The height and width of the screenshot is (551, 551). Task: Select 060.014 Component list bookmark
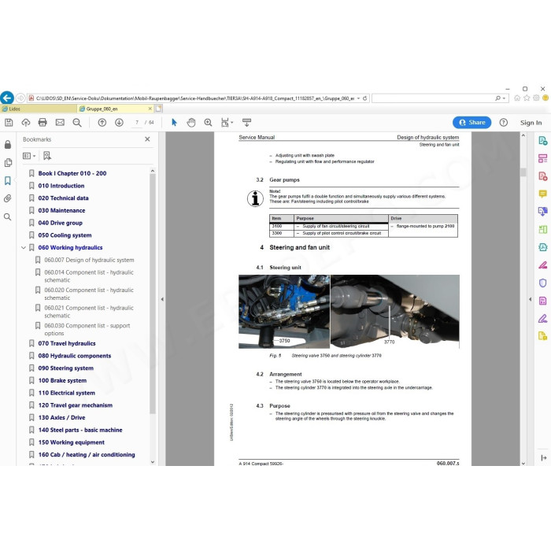[89, 275]
